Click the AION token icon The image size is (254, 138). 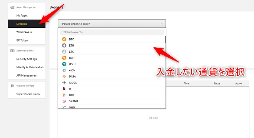[64, 70]
